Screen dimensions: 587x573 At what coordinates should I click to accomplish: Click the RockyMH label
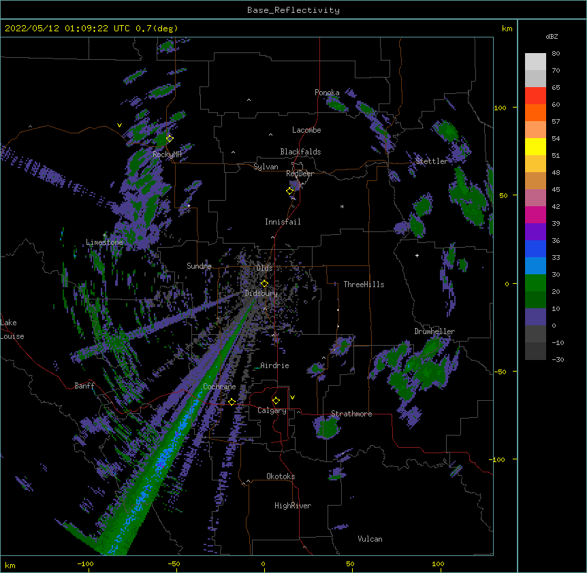pos(167,154)
